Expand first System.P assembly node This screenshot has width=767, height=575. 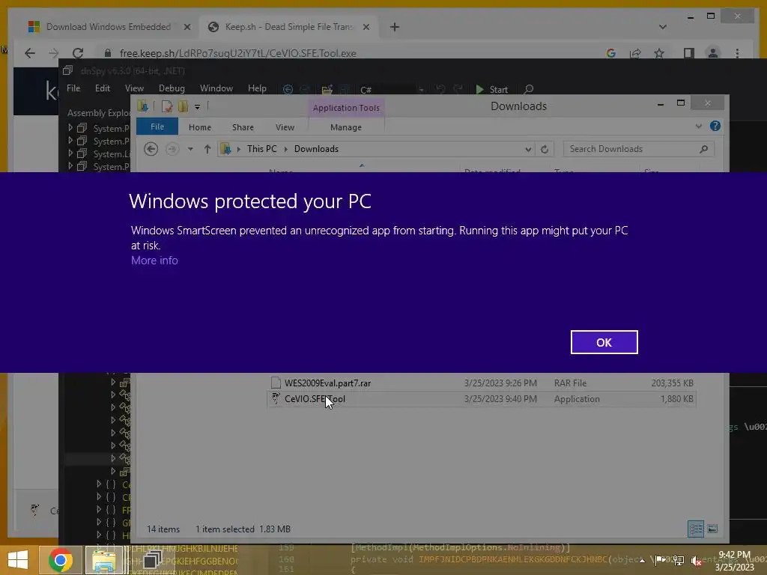(x=70, y=127)
